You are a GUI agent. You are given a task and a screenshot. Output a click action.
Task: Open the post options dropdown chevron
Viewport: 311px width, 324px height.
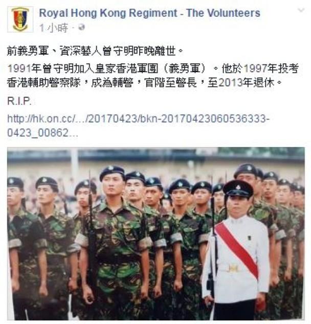click(301, 10)
